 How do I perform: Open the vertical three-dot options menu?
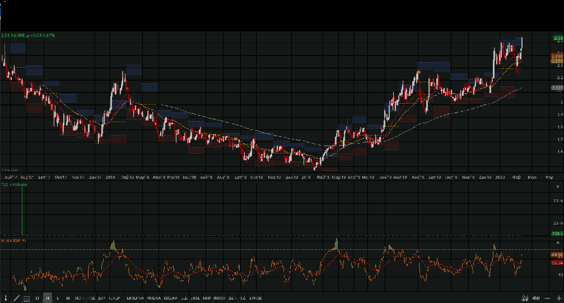7,298
